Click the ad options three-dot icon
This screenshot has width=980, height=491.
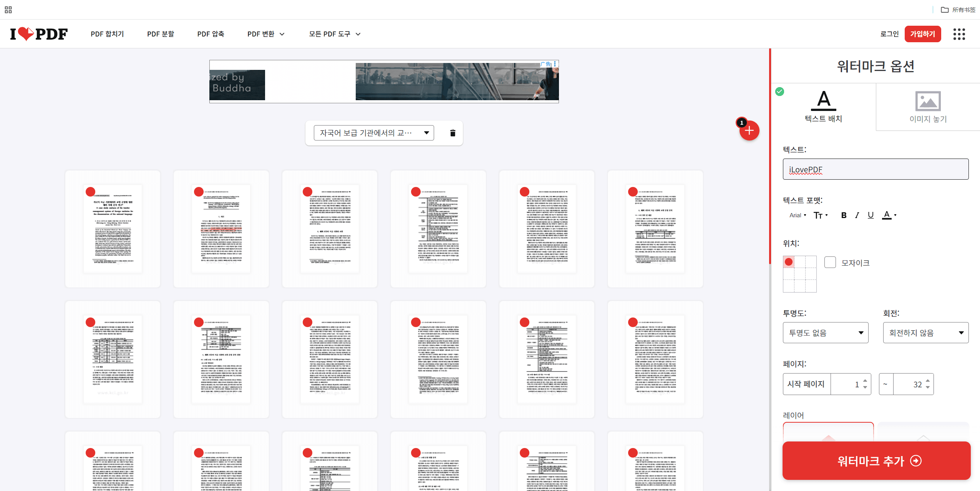[x=555, y=64]
